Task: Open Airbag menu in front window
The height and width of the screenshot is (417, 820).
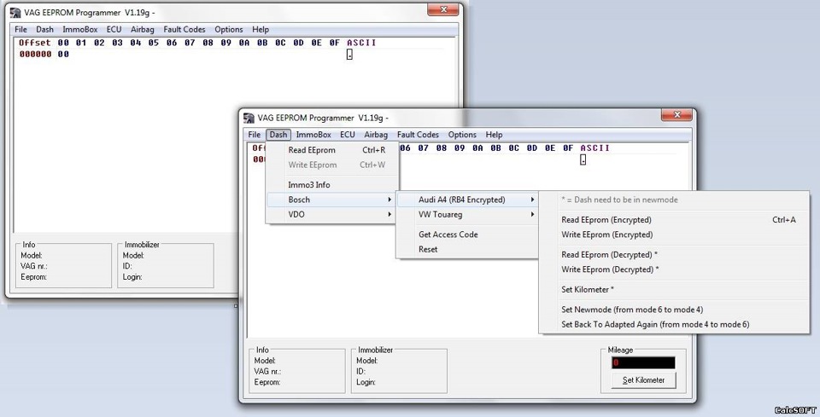Action: coord(376,135)
